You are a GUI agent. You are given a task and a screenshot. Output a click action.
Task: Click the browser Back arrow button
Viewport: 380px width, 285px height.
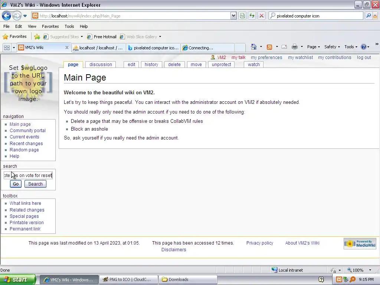pos(7,16)
